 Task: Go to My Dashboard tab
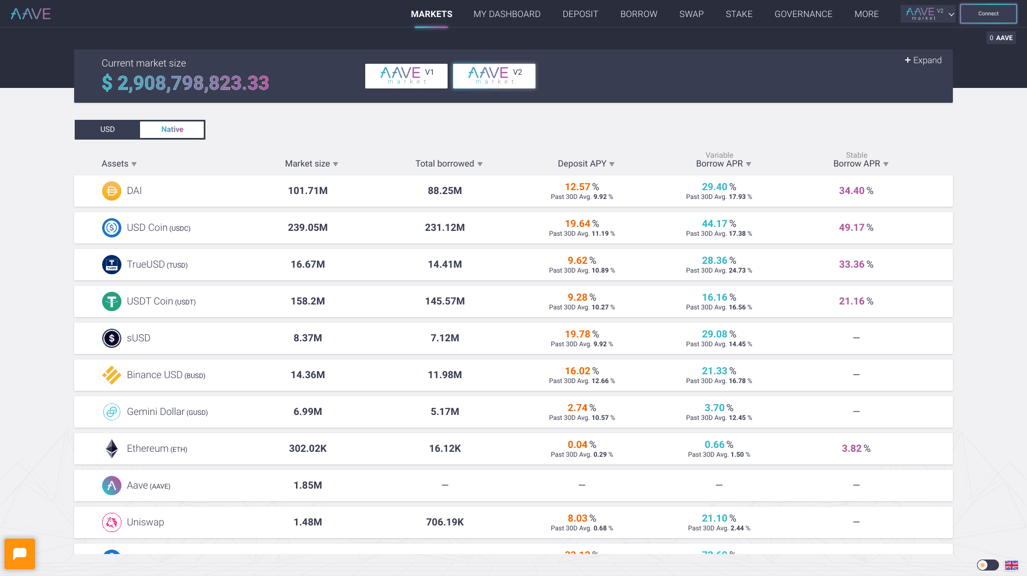point(507,14)
